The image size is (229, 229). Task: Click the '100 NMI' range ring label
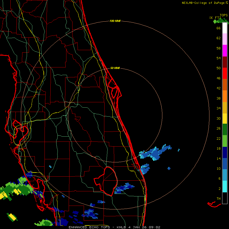tap(115, 21)
